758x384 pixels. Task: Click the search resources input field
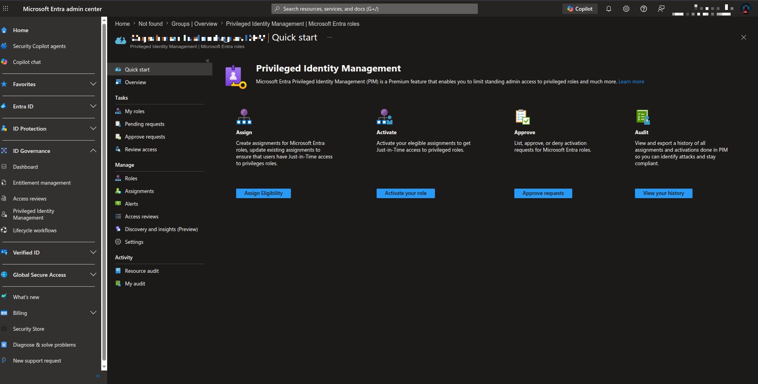[375, 9]
